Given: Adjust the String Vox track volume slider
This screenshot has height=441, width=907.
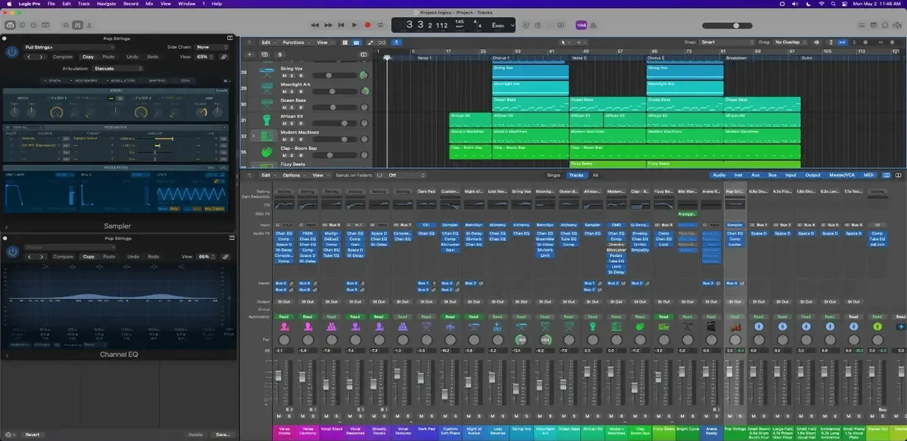Looking at the screenshot, I should (x=335, y=76).
